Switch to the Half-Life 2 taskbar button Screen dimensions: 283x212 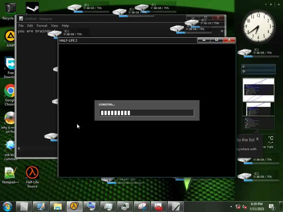75,206
